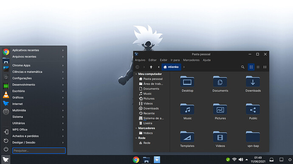
Task: Open search in the file manager toolbar
Action: click(x=242, y=67)
